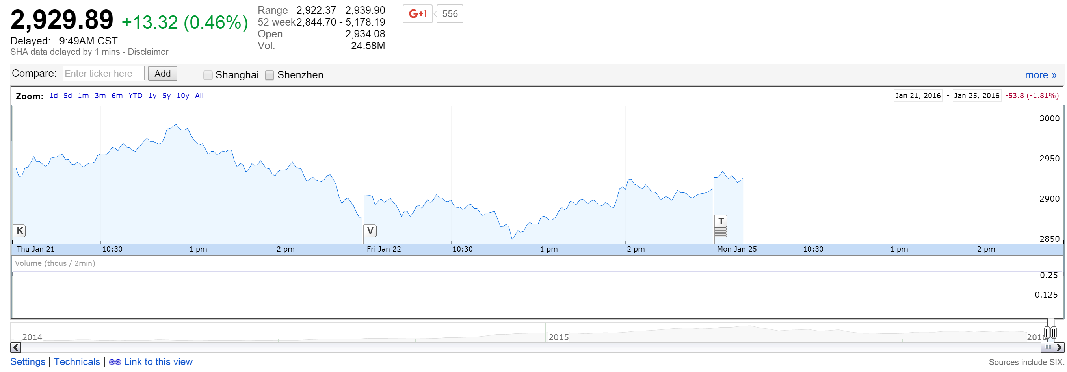Click the chain link icon
Screen dimensions: 1067x372
115,362
